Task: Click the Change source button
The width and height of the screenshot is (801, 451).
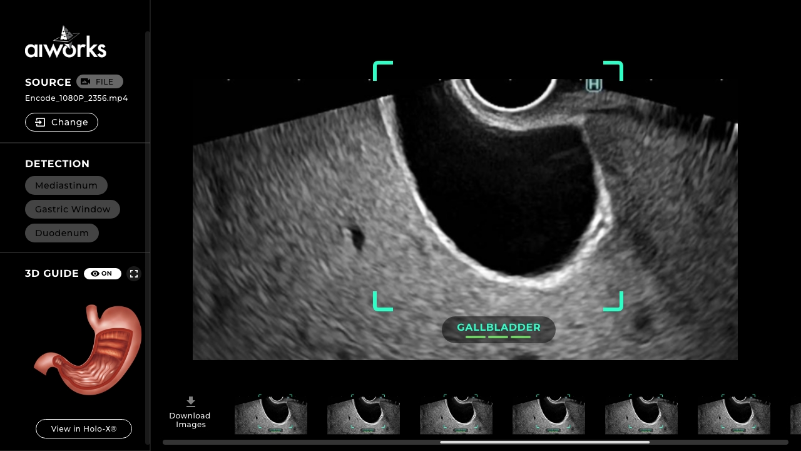Action: [61, 122]
